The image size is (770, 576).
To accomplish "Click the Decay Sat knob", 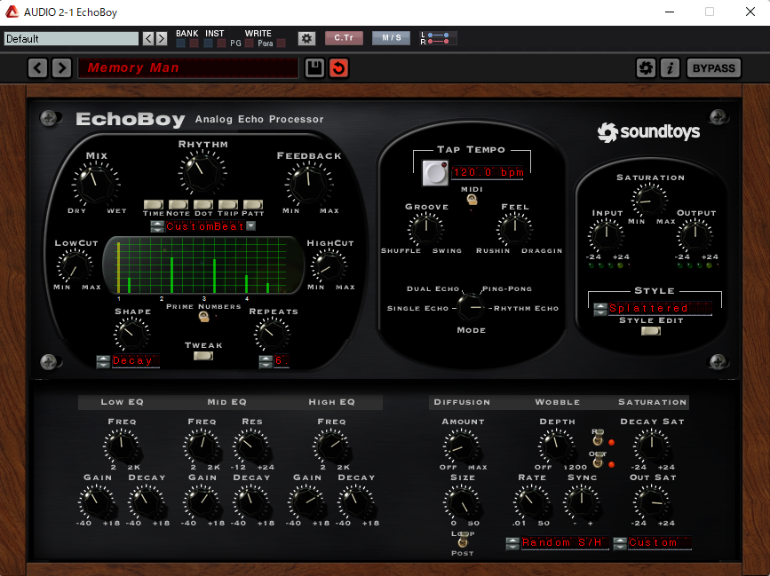I will click(x=652, y=446).
